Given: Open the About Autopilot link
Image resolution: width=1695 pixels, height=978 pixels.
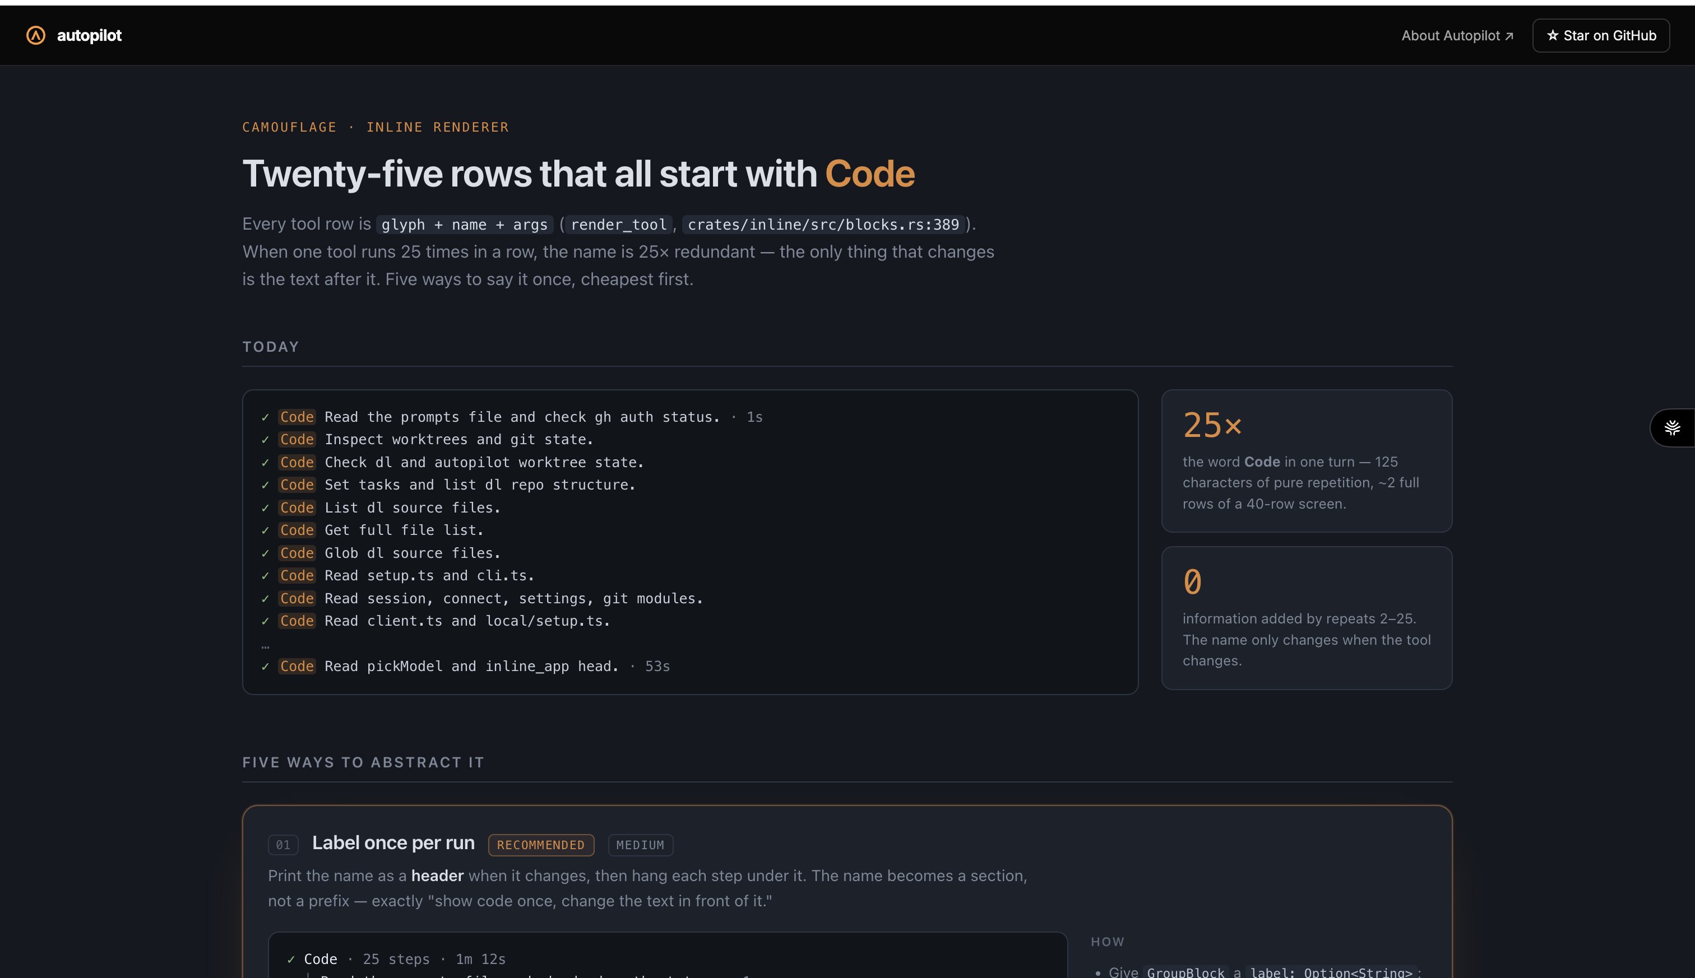Looking at the screenshot, I should (1457, 36).
